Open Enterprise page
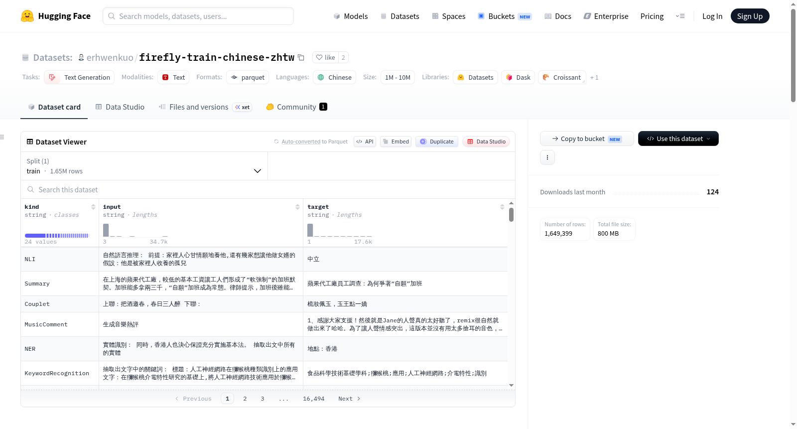The height and width of the screenshot is (429, 797). pyautogui.click(x=606, y=16)
